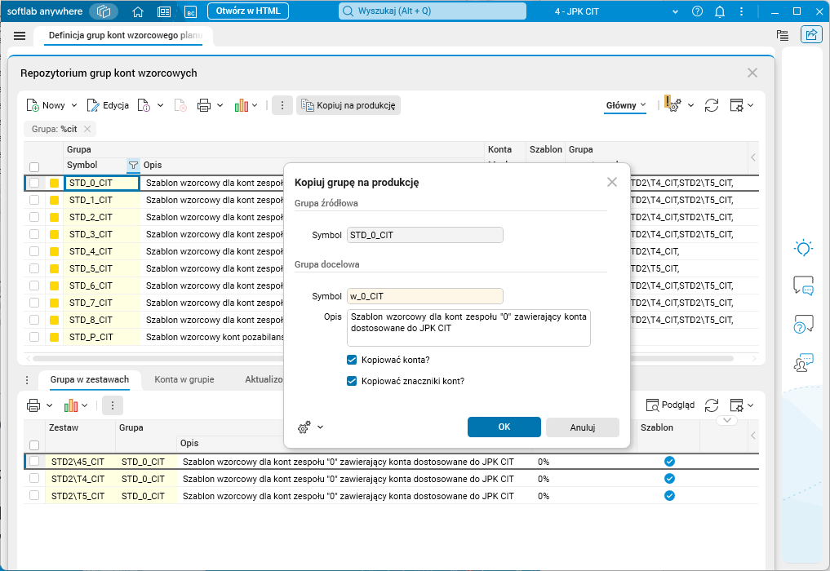Open the more options button in repository toolbar
The width and height of the screenshot is (830, 571).
(282, 105)
